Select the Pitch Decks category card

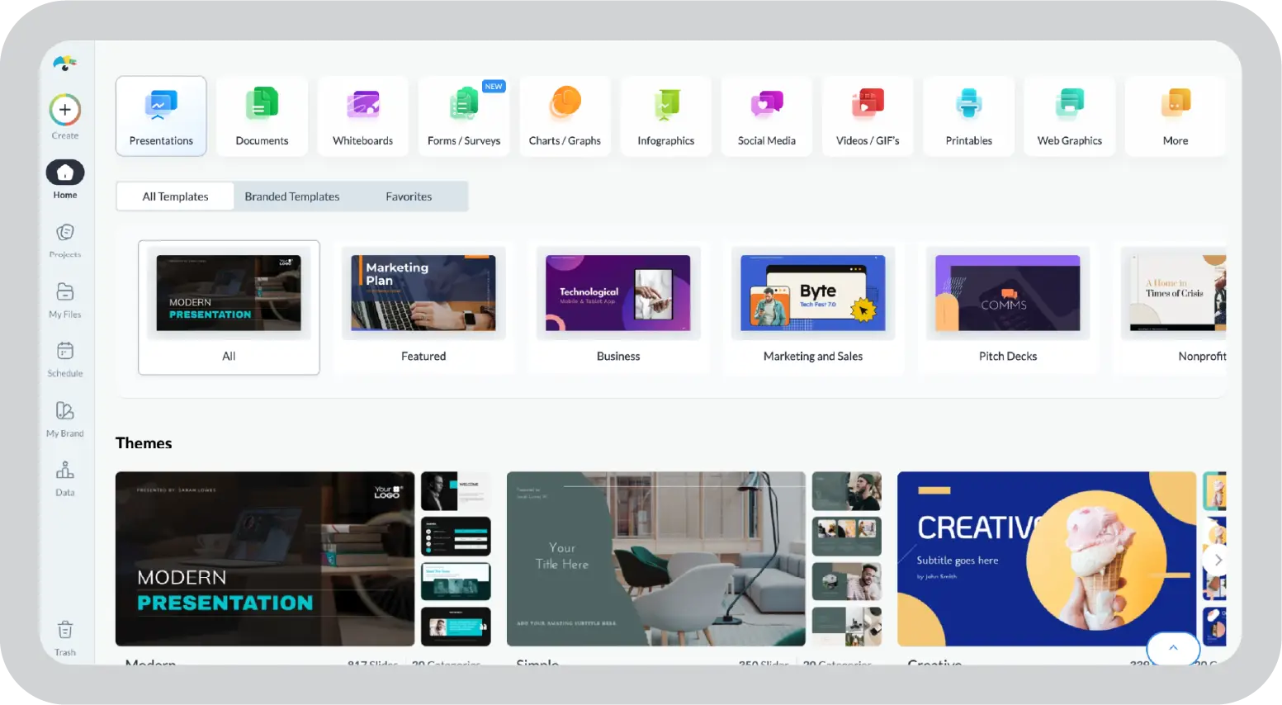[x=1008, y=307]
